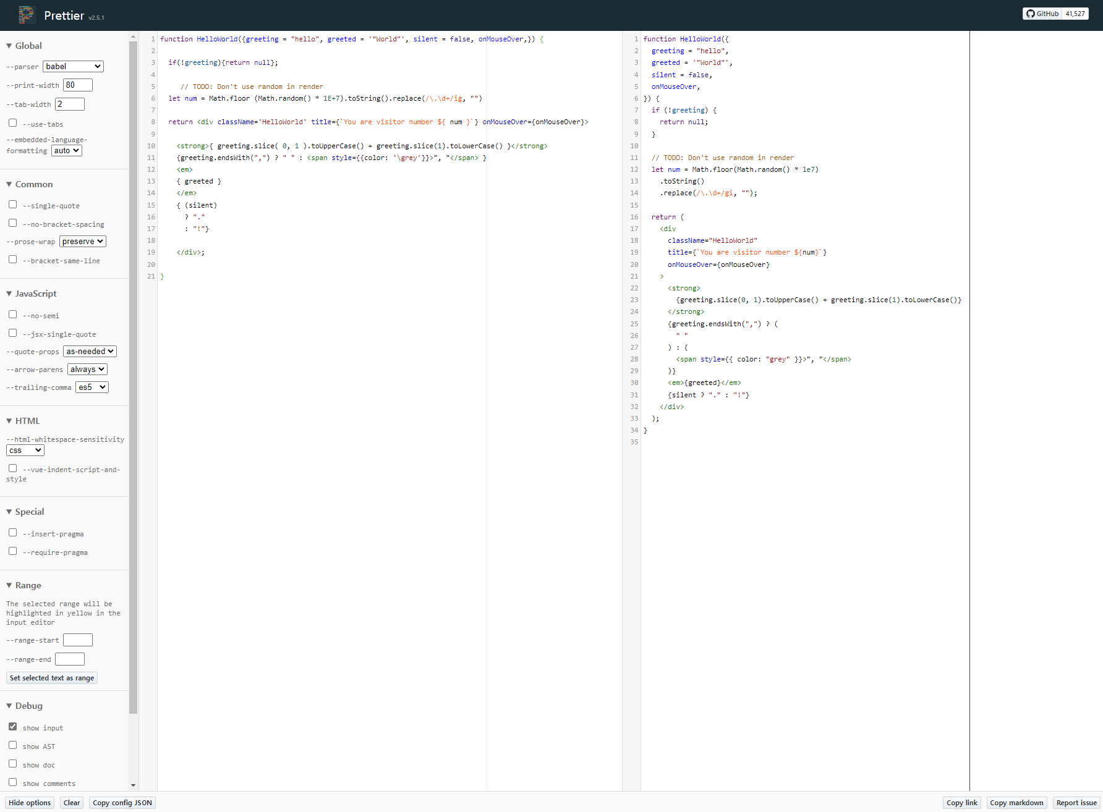Collapse the JavaScript options section
1103x812 pixels.
tap(32, 294)
